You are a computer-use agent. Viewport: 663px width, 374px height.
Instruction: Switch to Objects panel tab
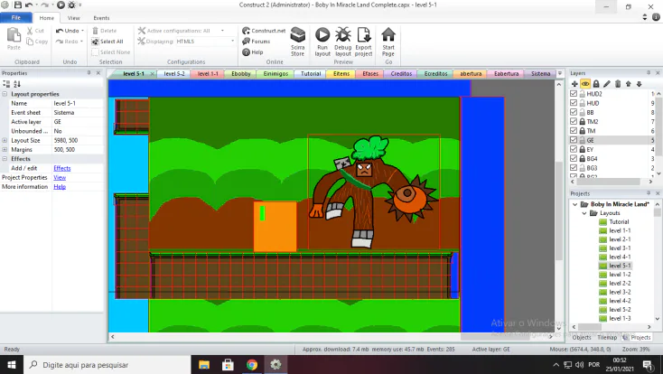[x=582, y=337]
